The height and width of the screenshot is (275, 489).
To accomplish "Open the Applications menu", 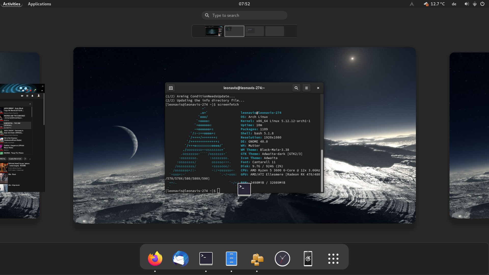I will pyautogui.click(x=39, y=4).
